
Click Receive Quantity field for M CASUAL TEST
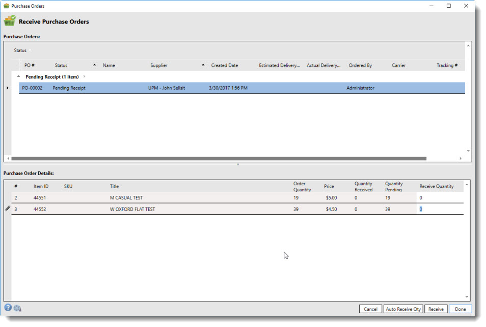[x=440, y=197]
